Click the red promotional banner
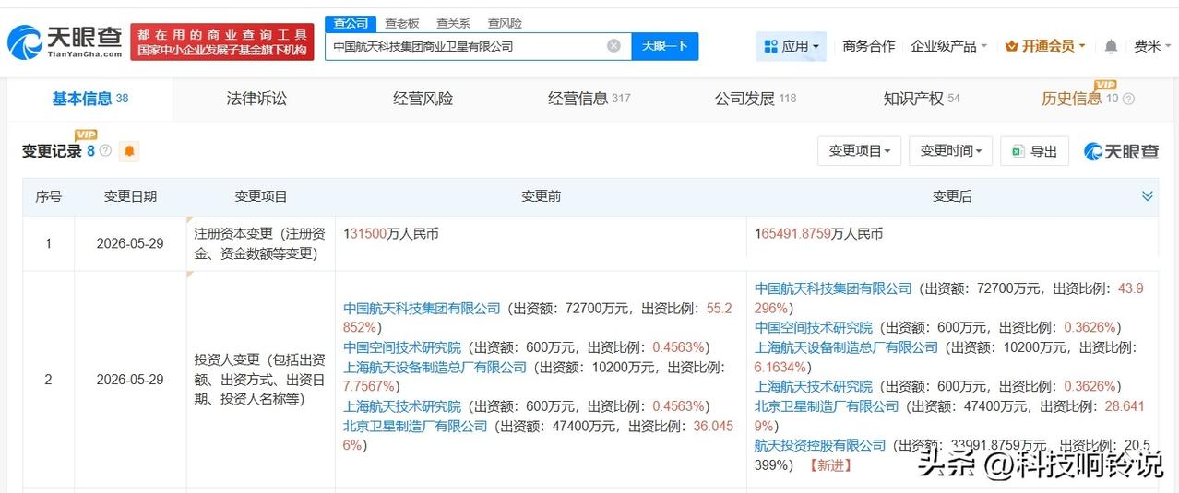Viewport: 1179px width, 493px height. 220,41
